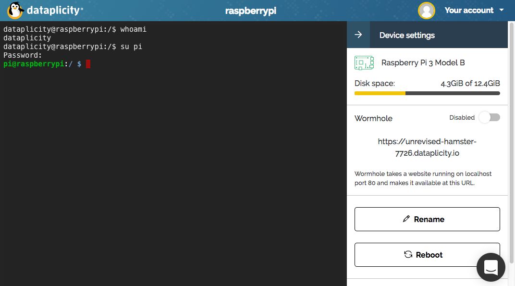515x286 pixels.
Task: Open the unrevised-hamster wormhole URL
Action: click(427, 147)
